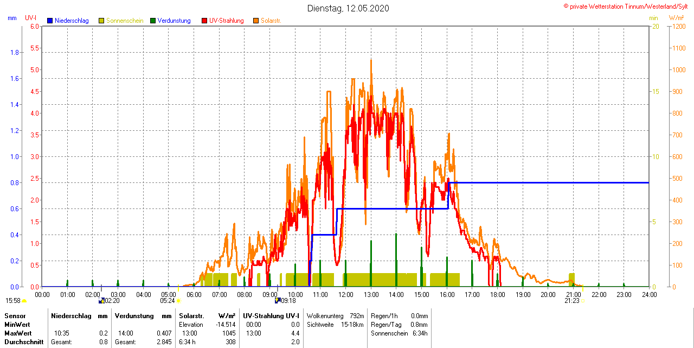Click the solar average value 308
Screen dimensions: 694x348
(231, 342)
